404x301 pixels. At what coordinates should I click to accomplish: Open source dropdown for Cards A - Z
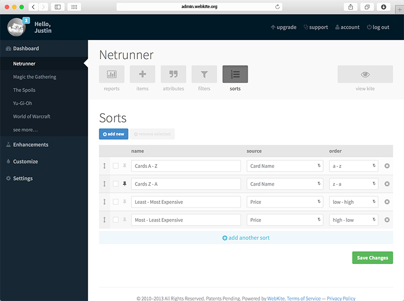285,166
